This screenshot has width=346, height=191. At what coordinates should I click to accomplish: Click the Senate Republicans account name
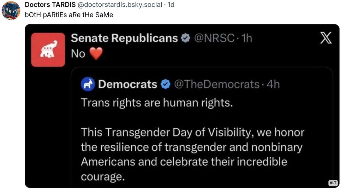point(124,38)
